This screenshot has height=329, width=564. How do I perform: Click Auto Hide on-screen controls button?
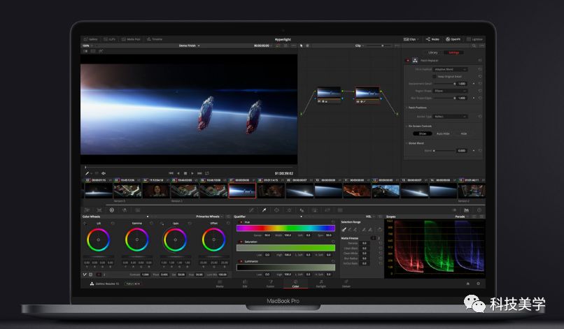(x=443, y=133)
